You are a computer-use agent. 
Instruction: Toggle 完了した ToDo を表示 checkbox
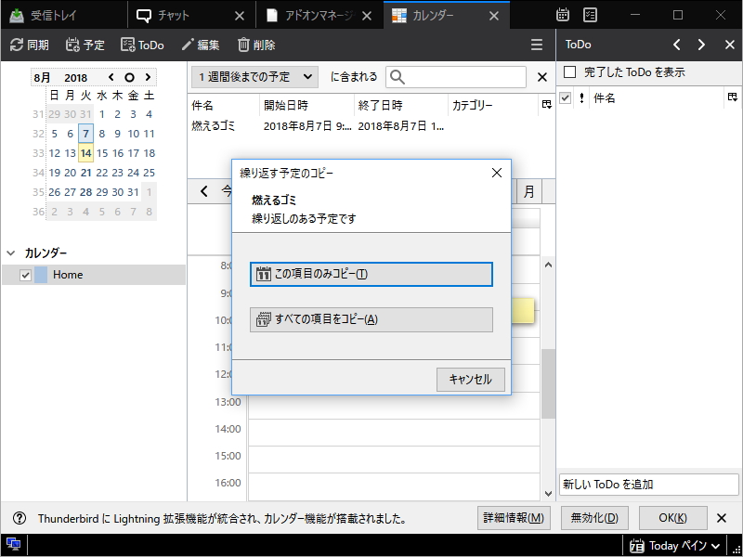coord(569,72)
